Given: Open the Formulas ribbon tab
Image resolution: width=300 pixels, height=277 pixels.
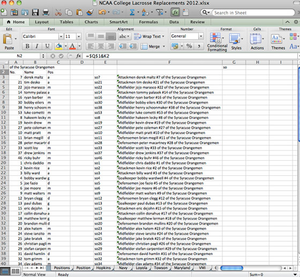Looking at the screenshot, I should tap(148, 22).
